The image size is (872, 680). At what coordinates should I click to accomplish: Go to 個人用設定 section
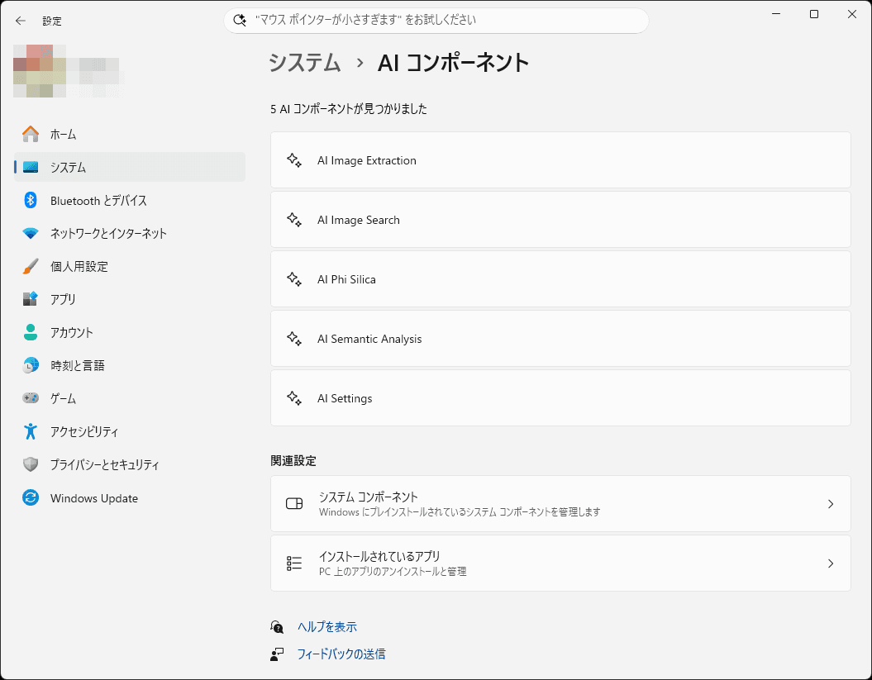coord(129,266)
